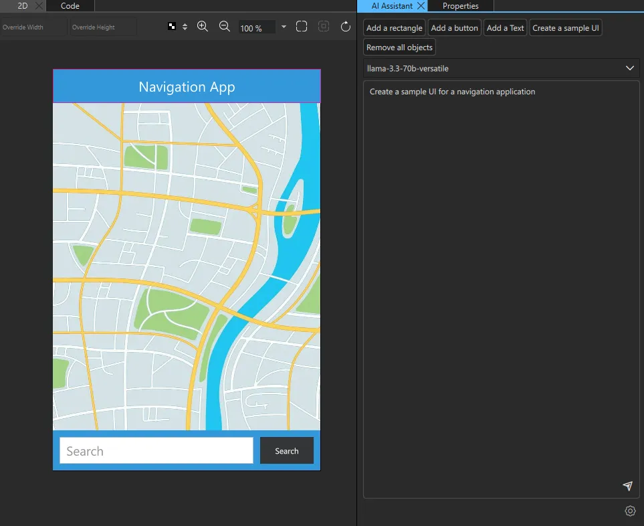Click the zoom in magnifier icon

(203, 27)
